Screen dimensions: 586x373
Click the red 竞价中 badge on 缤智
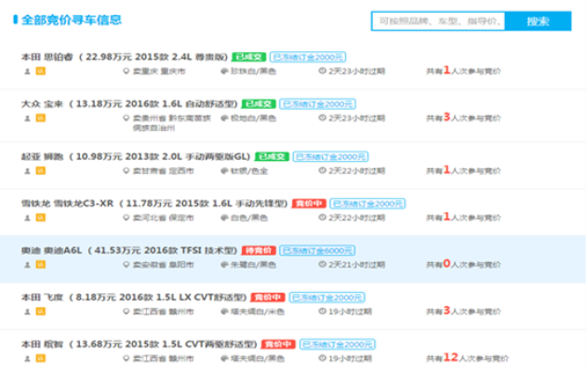click(x=278, y=344)
